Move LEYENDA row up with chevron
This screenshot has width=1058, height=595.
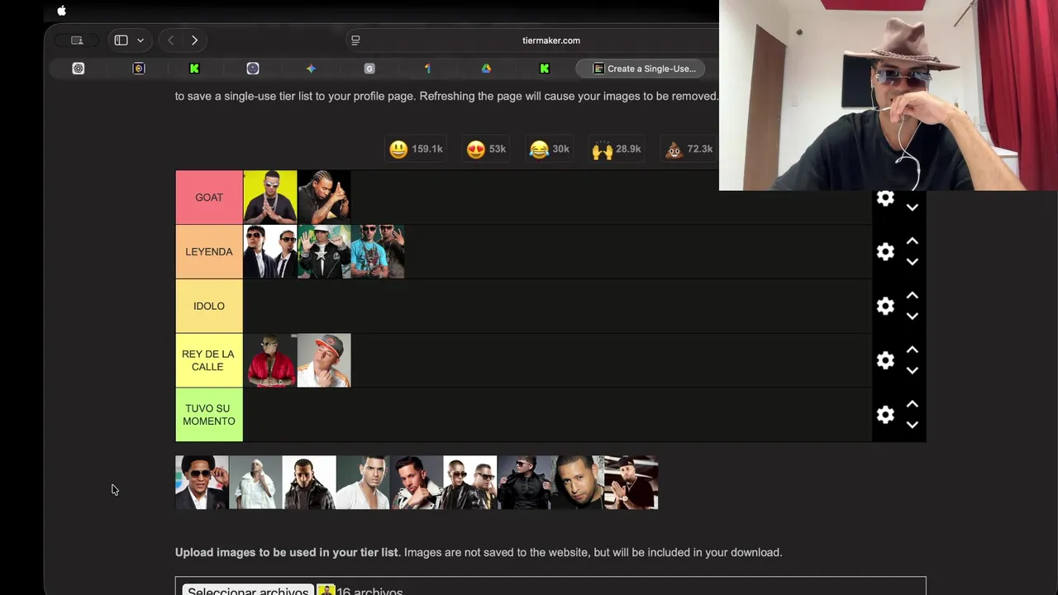tap(912, 241)
